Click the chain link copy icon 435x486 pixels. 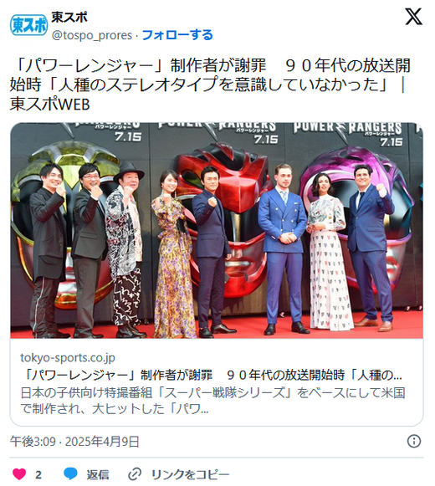135,474
